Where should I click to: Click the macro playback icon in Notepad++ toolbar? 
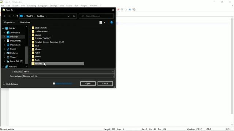[126, 9]
